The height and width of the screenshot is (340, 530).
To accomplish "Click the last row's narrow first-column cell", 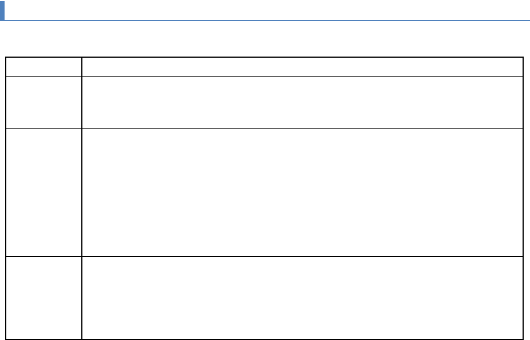I will tap(44, 297).
